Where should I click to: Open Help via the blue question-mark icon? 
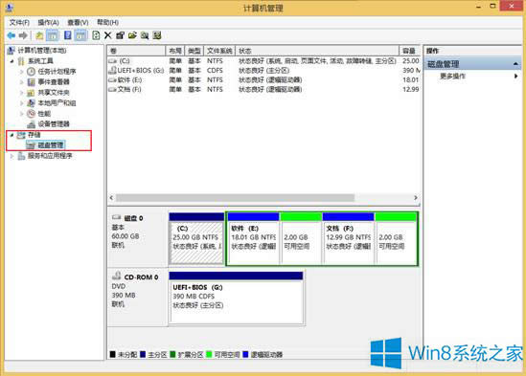pyautogui.click(x=67, y=35)
